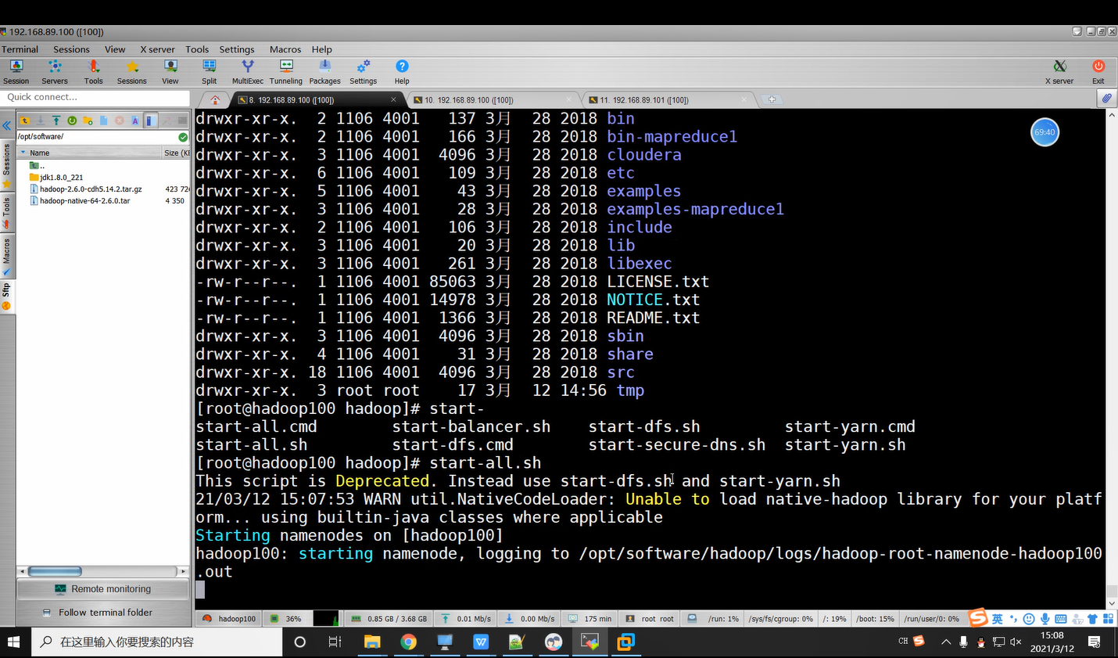Click the blue 69:40 timer badge

coord(1045,132)
